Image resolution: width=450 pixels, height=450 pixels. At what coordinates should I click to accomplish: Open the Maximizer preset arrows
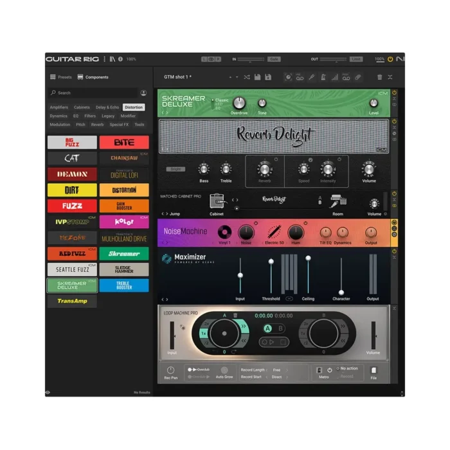click(x=165, y=300)
